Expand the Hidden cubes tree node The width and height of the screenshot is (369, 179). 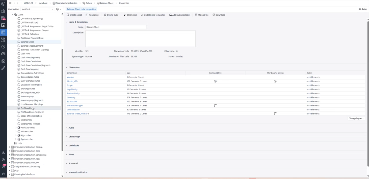(16, 131)
